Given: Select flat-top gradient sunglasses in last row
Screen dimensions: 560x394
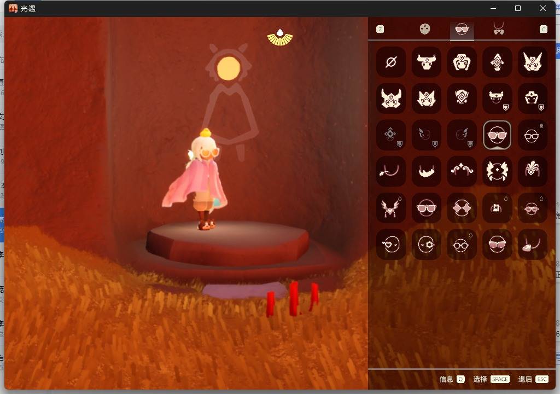Looking at the screenshot, I should pyautogui.click(x=497, y=244).
